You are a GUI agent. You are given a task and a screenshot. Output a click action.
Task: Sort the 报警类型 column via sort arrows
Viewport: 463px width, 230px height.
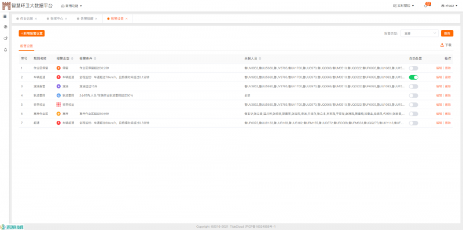pyautogui.click(x=72, y=59)
